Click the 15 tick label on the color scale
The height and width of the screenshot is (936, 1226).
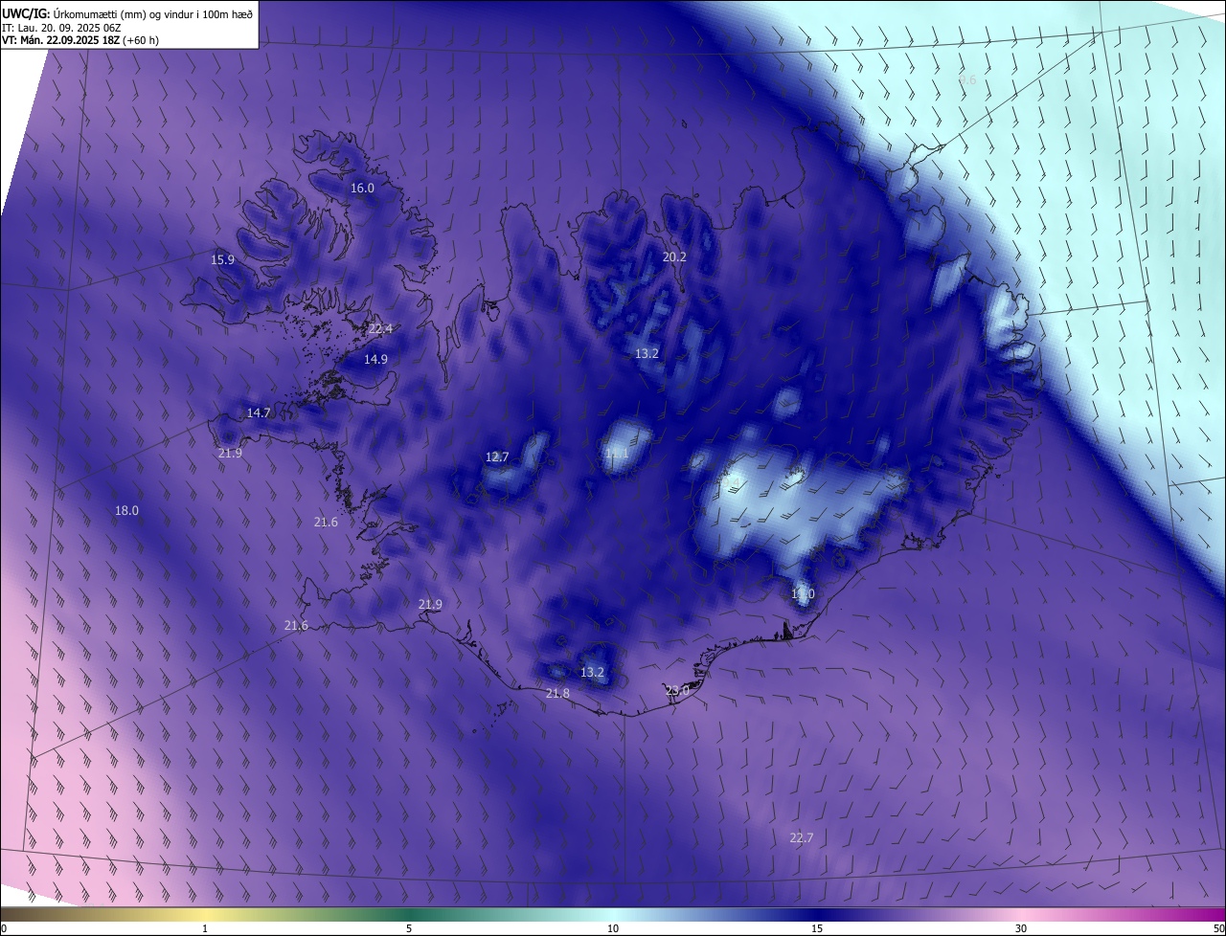[817, 928]
